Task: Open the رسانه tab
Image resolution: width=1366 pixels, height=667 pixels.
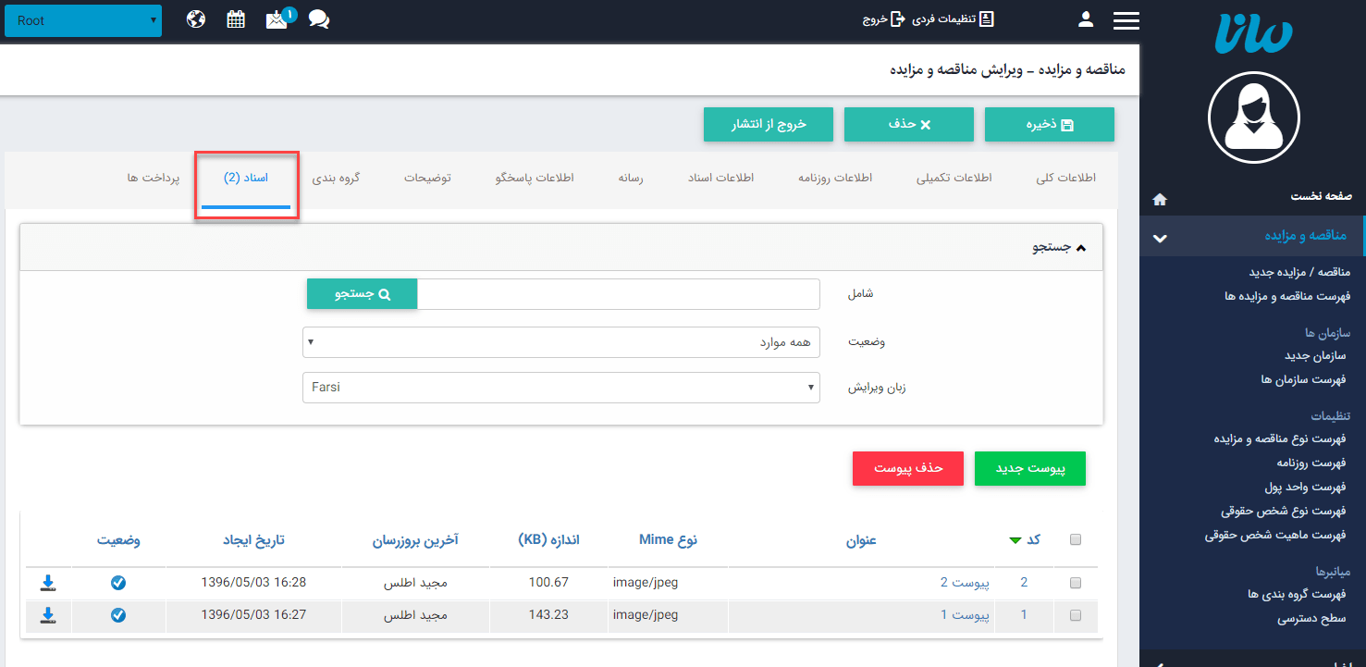Action: point(633,179)
